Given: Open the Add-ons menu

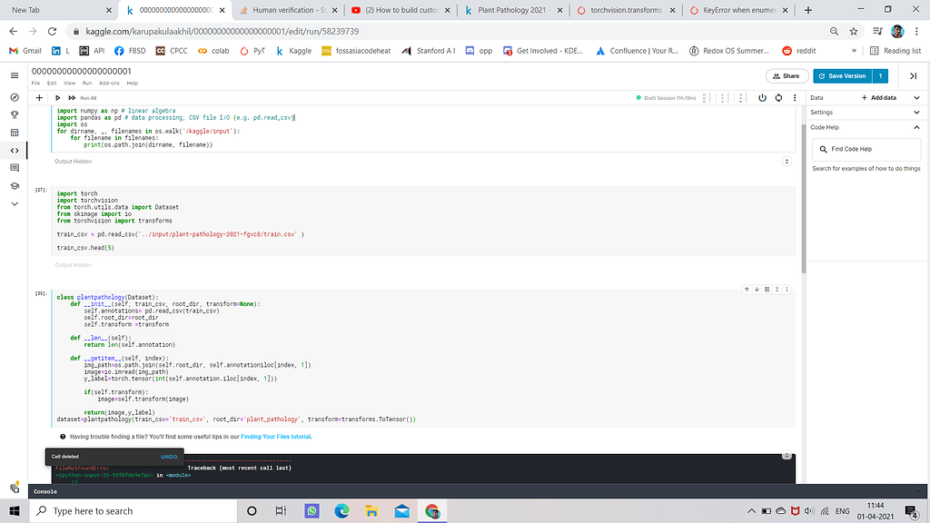Looking at the screenshot, I should pos(108,83).
